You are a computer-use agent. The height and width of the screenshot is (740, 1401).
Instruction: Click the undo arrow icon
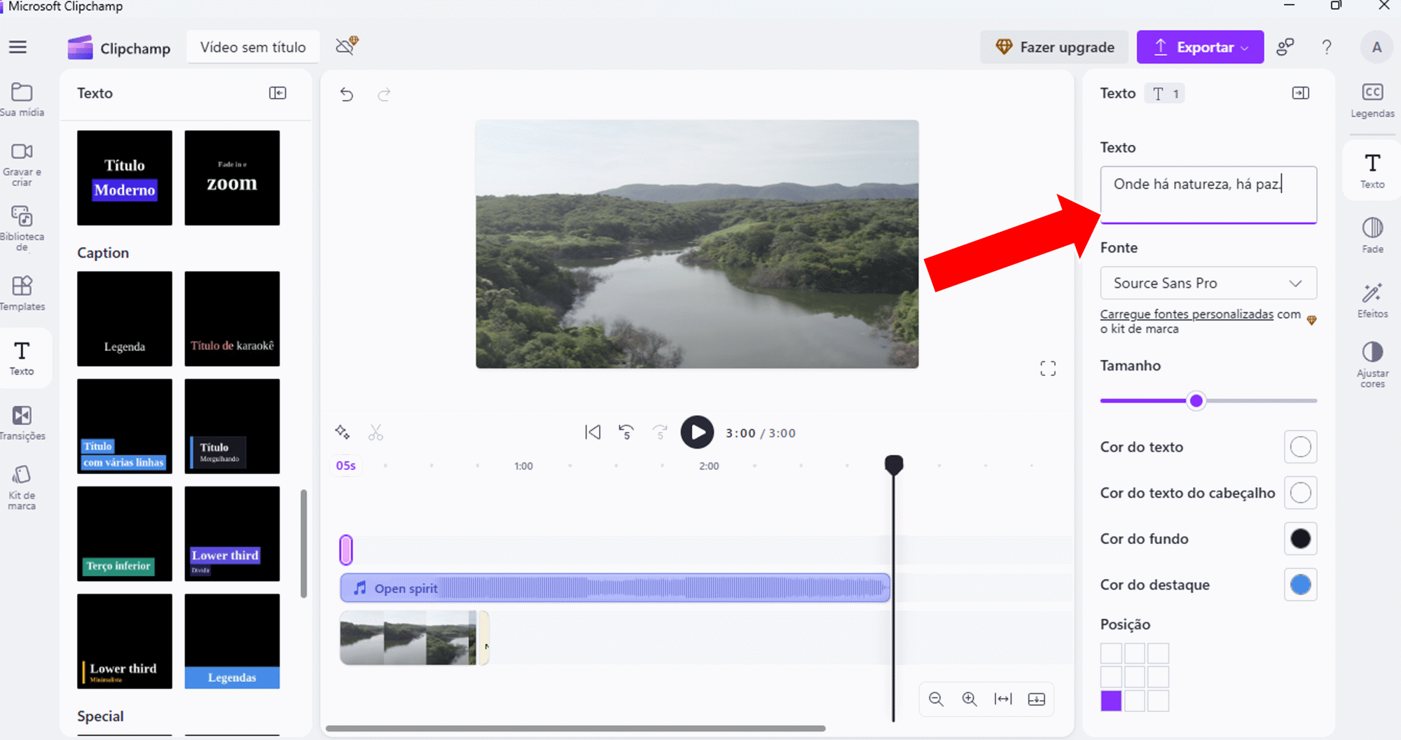pyautogui.click(x=347, y=95)
